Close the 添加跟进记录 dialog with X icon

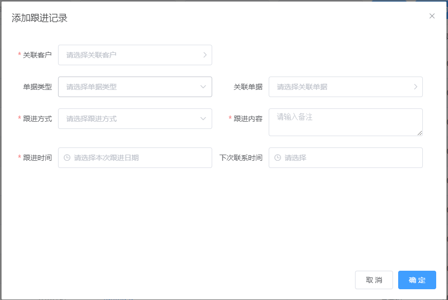tap(432, 16)
